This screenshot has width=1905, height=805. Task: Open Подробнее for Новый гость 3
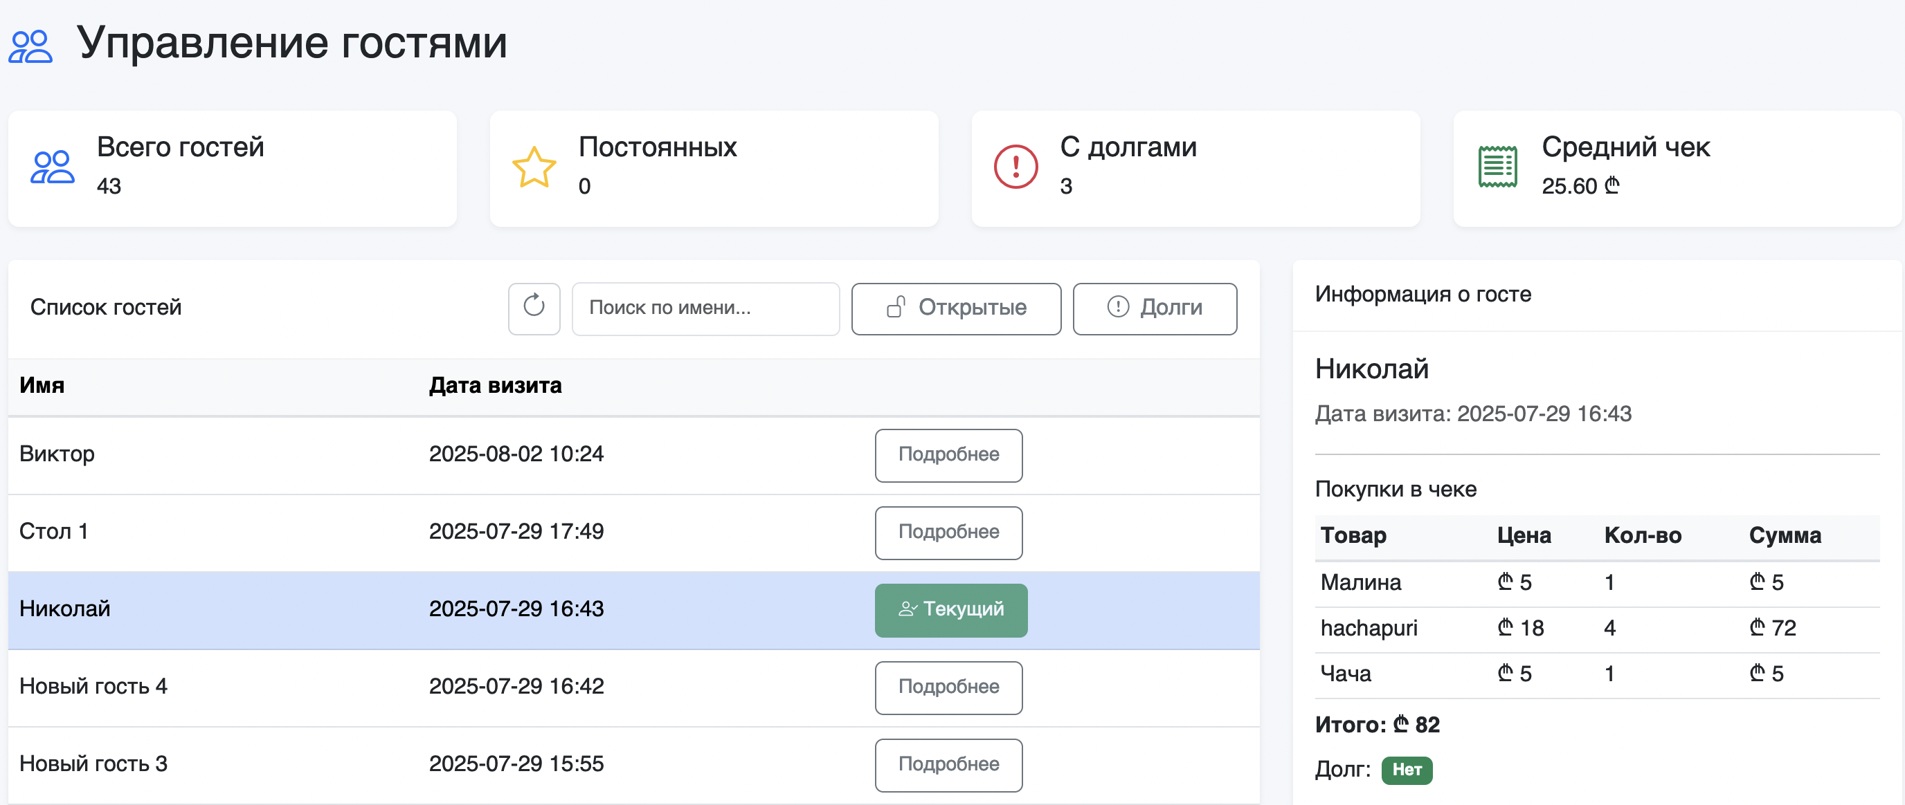click(x=948, y=765)
